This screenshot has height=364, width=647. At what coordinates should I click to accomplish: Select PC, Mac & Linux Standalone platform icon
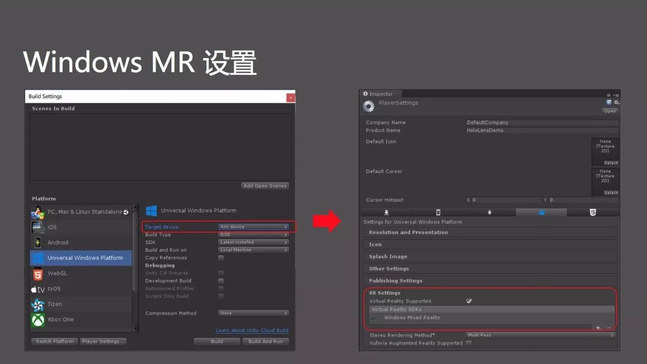(37, 212)
